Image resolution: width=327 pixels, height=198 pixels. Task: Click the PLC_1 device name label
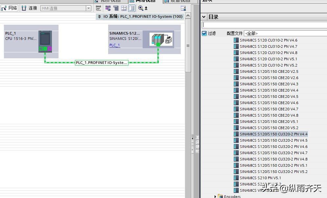[x=11, y=33]
